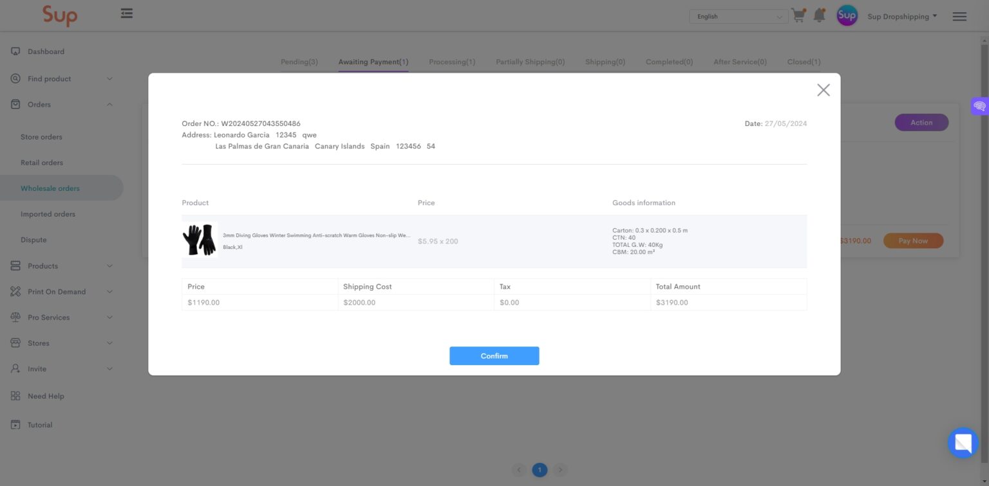Image resolution: width=989 pixels, height=486 pixels.
Task: Click the Pay Now button
Action: click(913, 240)
